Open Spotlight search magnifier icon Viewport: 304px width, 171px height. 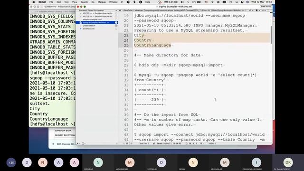237,2
